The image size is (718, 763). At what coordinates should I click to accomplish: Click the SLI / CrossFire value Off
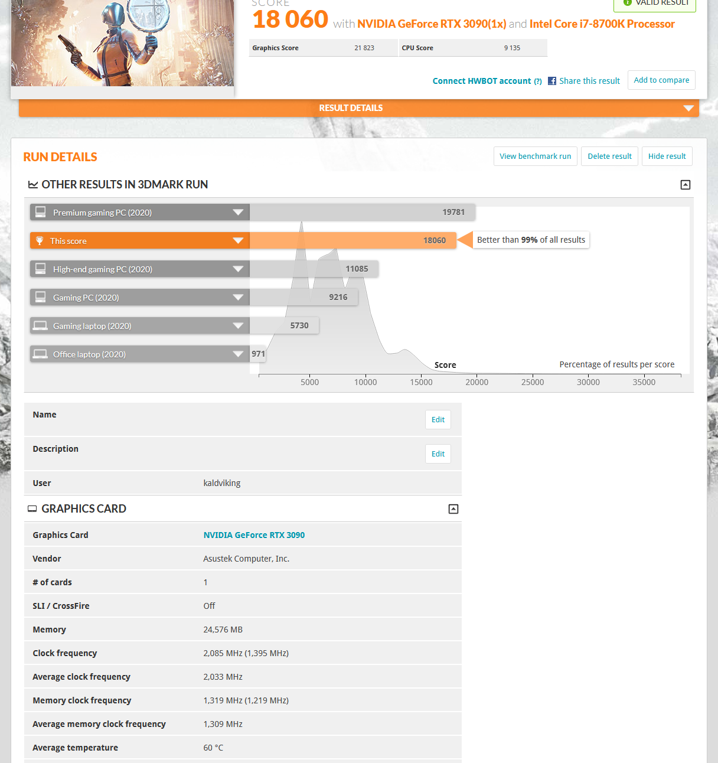(209, 606)
